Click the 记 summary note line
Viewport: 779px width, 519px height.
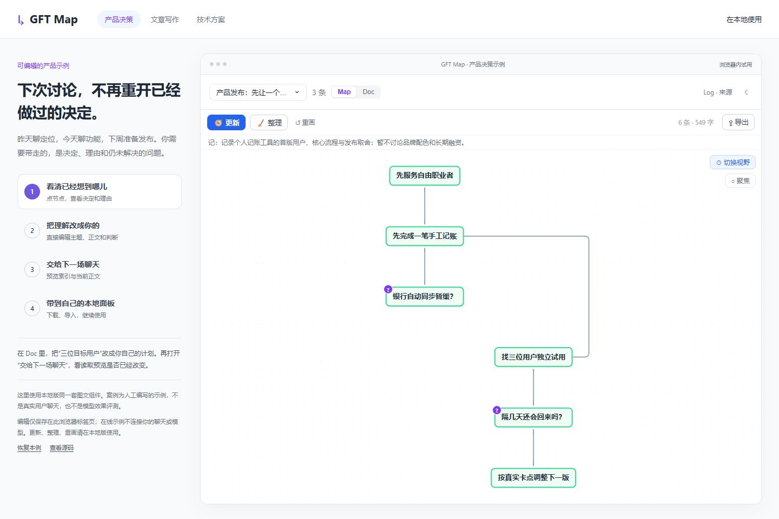pyautogui.click(x=337, y=143)
